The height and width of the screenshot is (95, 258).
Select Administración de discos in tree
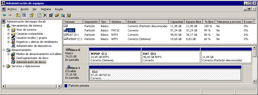(x=31, y=62)
